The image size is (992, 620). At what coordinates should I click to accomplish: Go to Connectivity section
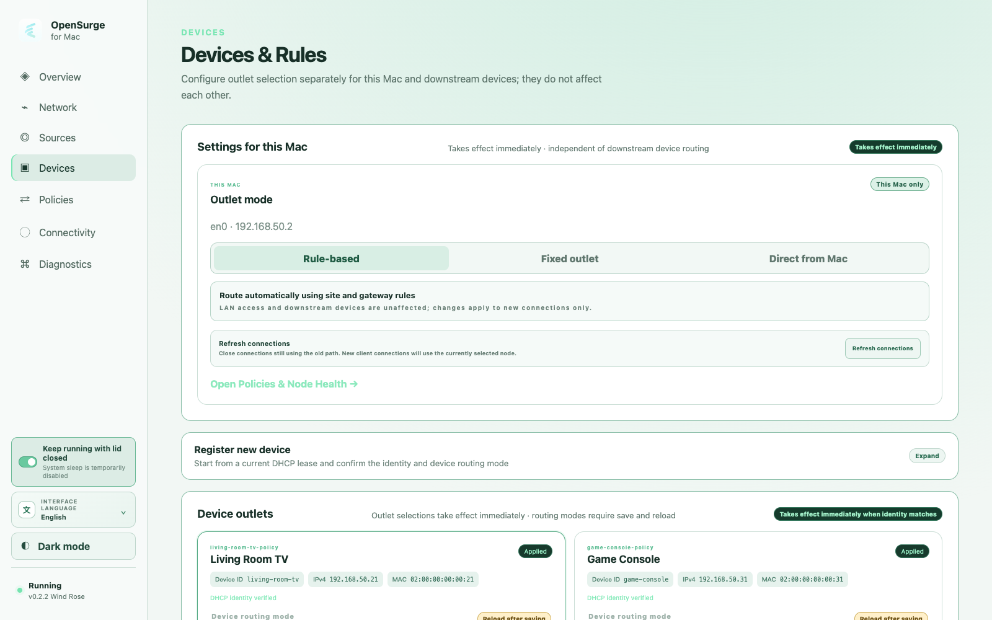(x=73, y=232)
